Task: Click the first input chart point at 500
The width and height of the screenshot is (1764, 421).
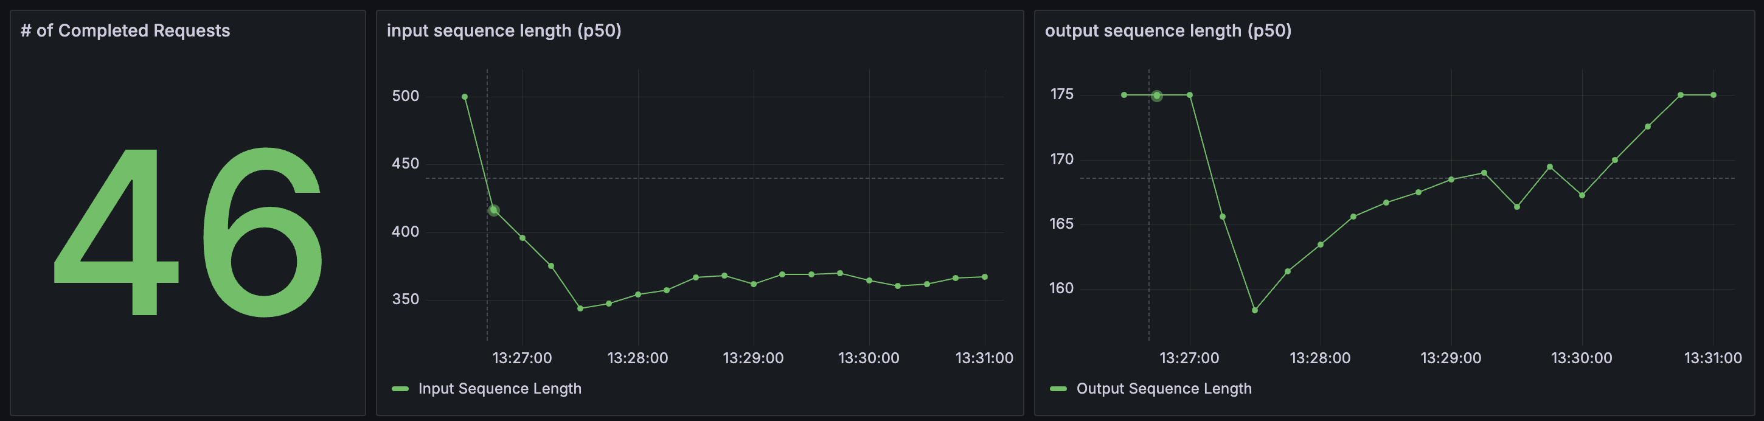Action: (x=465, y=97)
